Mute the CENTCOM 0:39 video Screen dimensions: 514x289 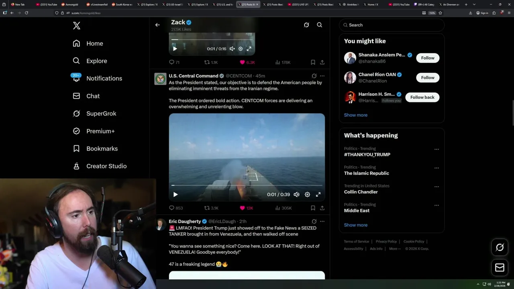click(x=296, y=194)
